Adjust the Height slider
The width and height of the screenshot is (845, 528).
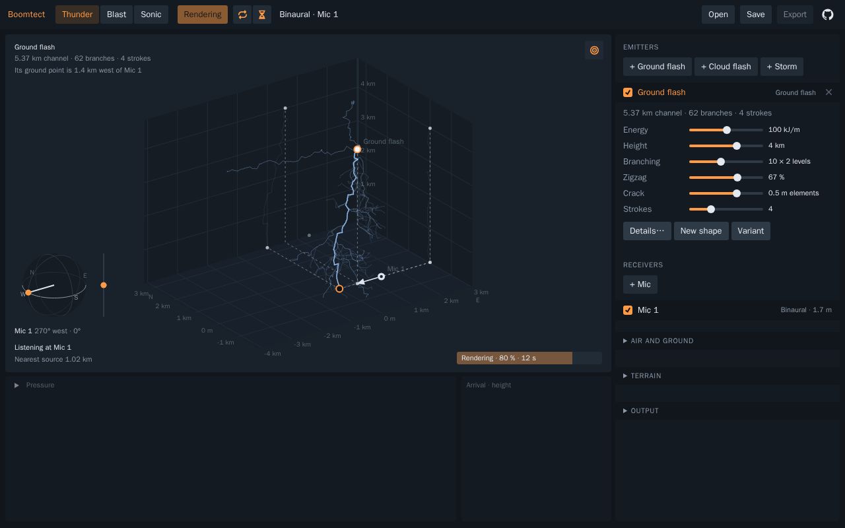click(x=726, y=146)
